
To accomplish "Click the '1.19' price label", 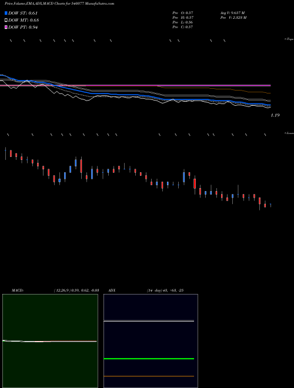I will (x=275, y=115).
